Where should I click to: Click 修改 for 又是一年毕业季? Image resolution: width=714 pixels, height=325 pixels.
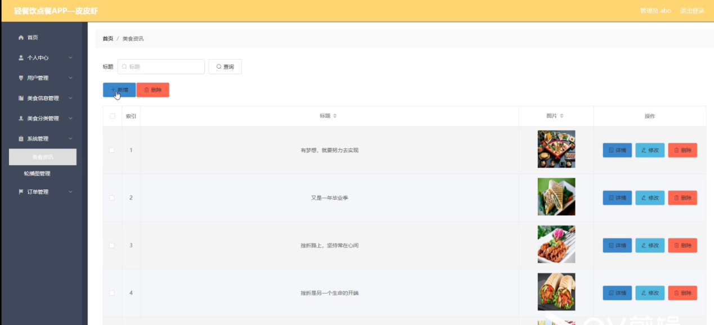click(x=650, y=198)
